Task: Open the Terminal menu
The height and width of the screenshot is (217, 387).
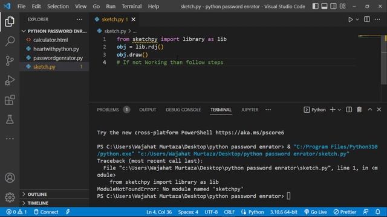Action: [132, 7]
